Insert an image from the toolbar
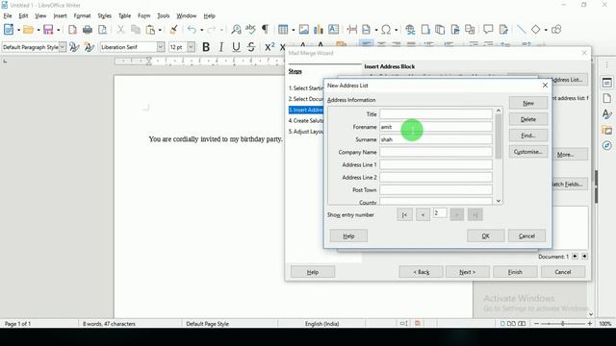 tap(304, 30)
